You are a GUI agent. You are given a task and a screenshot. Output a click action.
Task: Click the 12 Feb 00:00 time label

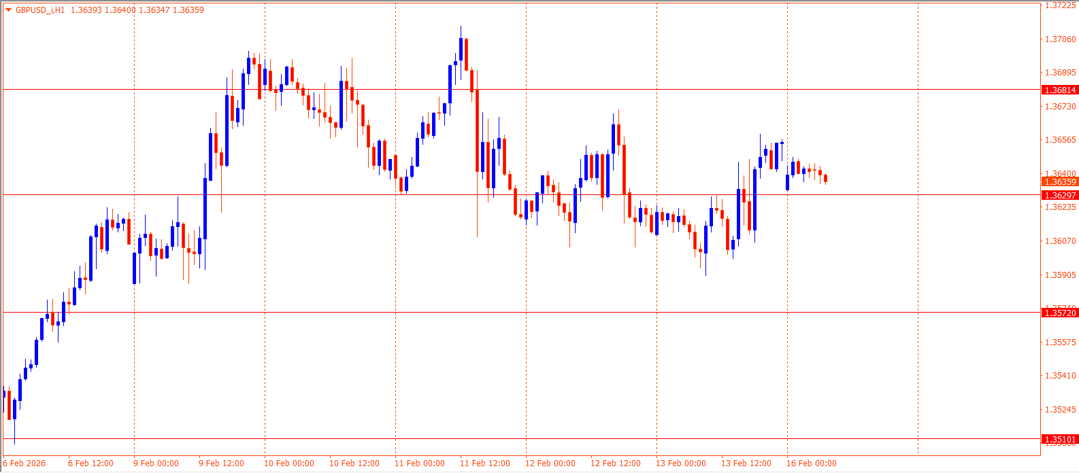tap(550, 463)
